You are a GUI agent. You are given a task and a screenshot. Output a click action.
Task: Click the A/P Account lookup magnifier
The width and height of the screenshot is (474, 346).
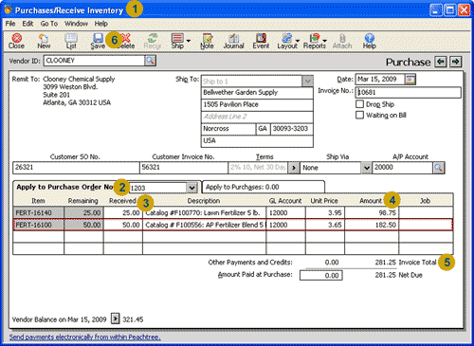[439, 168]
